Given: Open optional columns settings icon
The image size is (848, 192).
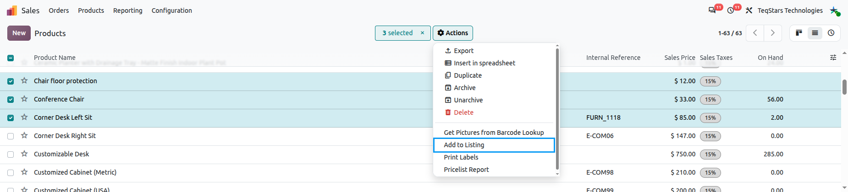Looking at the screenshot, I should pyautogui.click(x=833, y=58).
